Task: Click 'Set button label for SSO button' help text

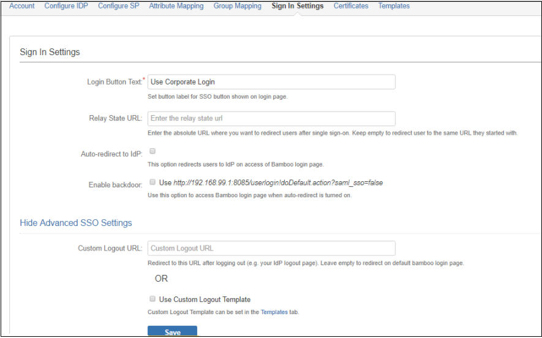Action: (217, 97)
